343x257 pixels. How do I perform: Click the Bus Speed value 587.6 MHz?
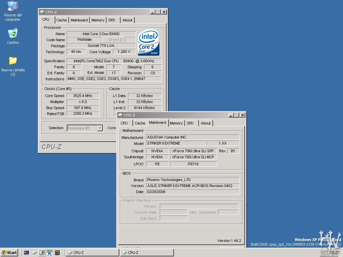(83, 108)
